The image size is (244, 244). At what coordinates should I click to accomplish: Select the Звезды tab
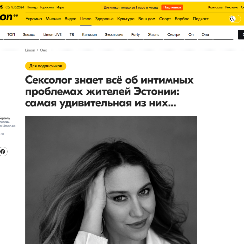point(29,35)
